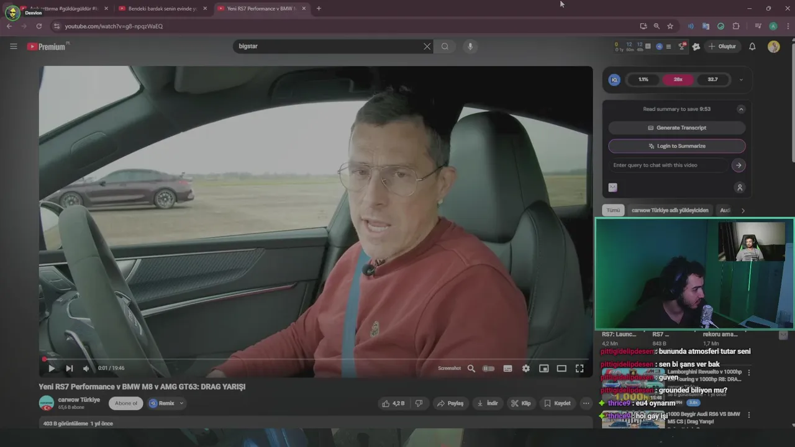Switch to Bendeki bardak browser tab
Viewport: 795px width, 447px height.
click(162, 9)
